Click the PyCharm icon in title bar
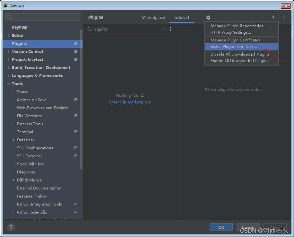 [6, 6]
